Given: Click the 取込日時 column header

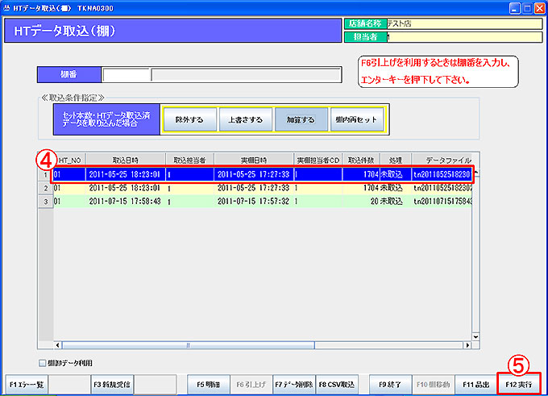Looking at the screenshot, I should click(125, 160).
